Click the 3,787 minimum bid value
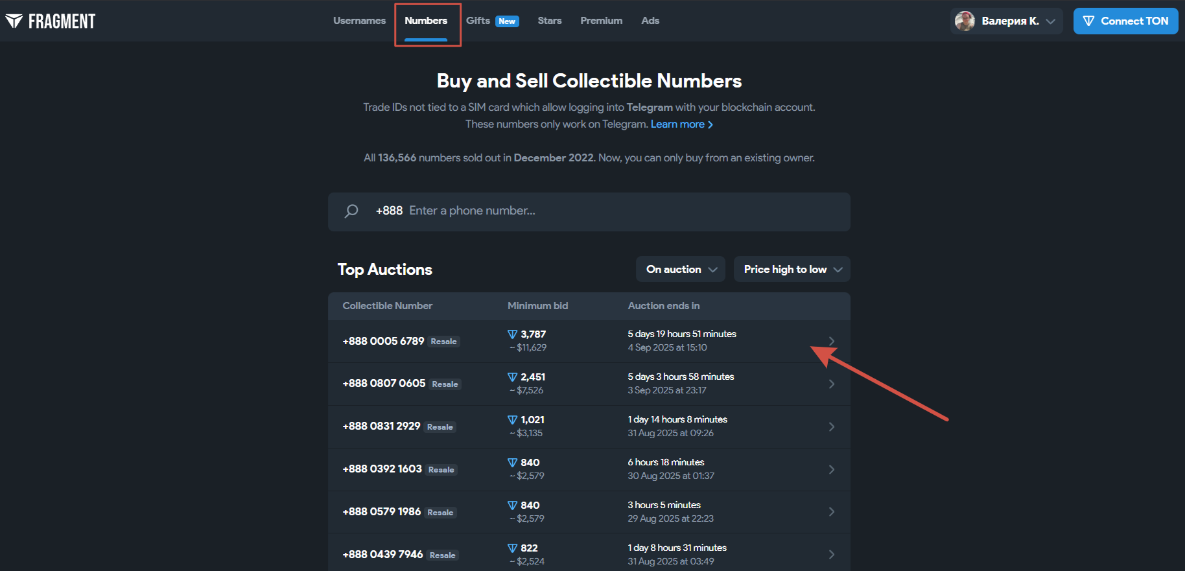 (533, 334)
